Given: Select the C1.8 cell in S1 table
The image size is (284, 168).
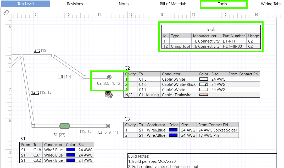Looking at the screenshot, I should (x=37, y=150).
